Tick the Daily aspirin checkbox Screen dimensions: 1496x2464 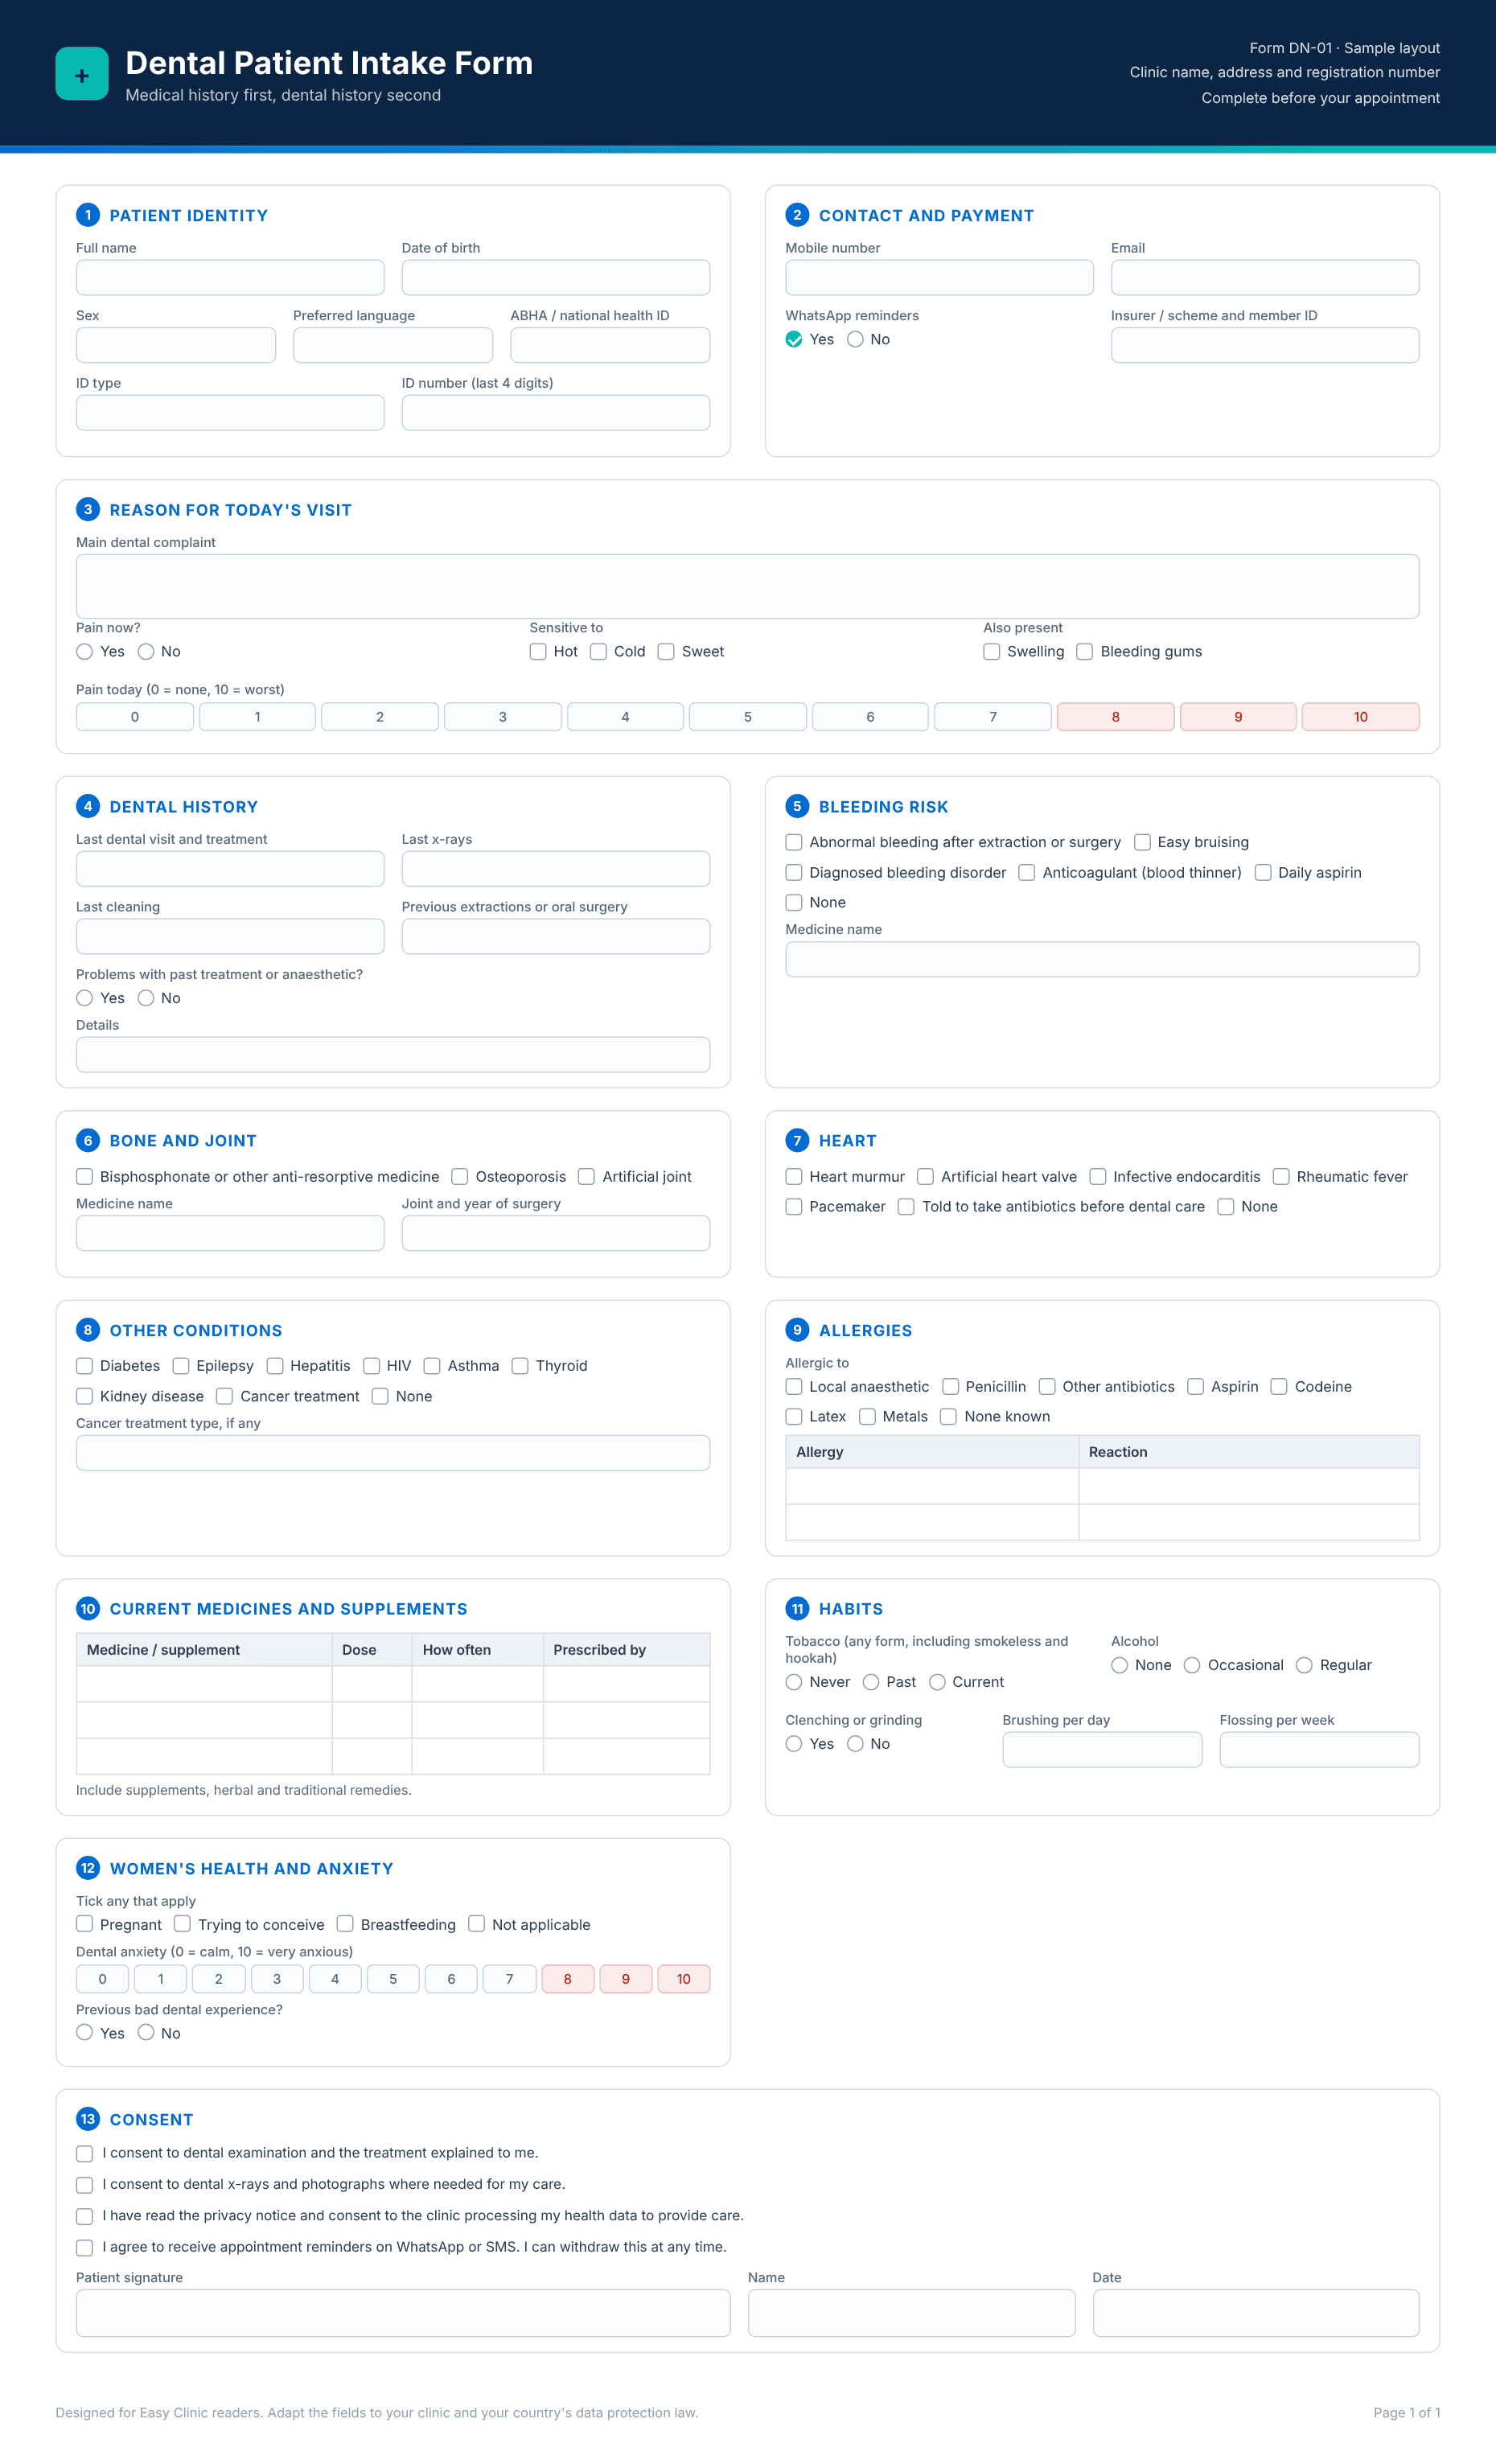tap(1263, 873)
